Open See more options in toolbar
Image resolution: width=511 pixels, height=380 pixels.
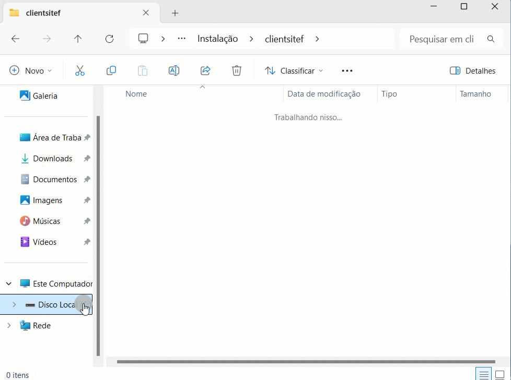pos(347,70)
